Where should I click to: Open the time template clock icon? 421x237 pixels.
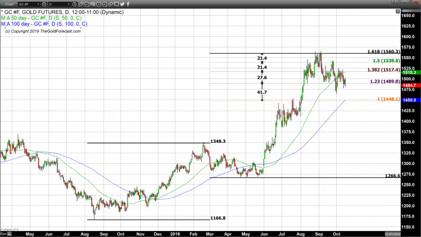[x=75, y=4]
